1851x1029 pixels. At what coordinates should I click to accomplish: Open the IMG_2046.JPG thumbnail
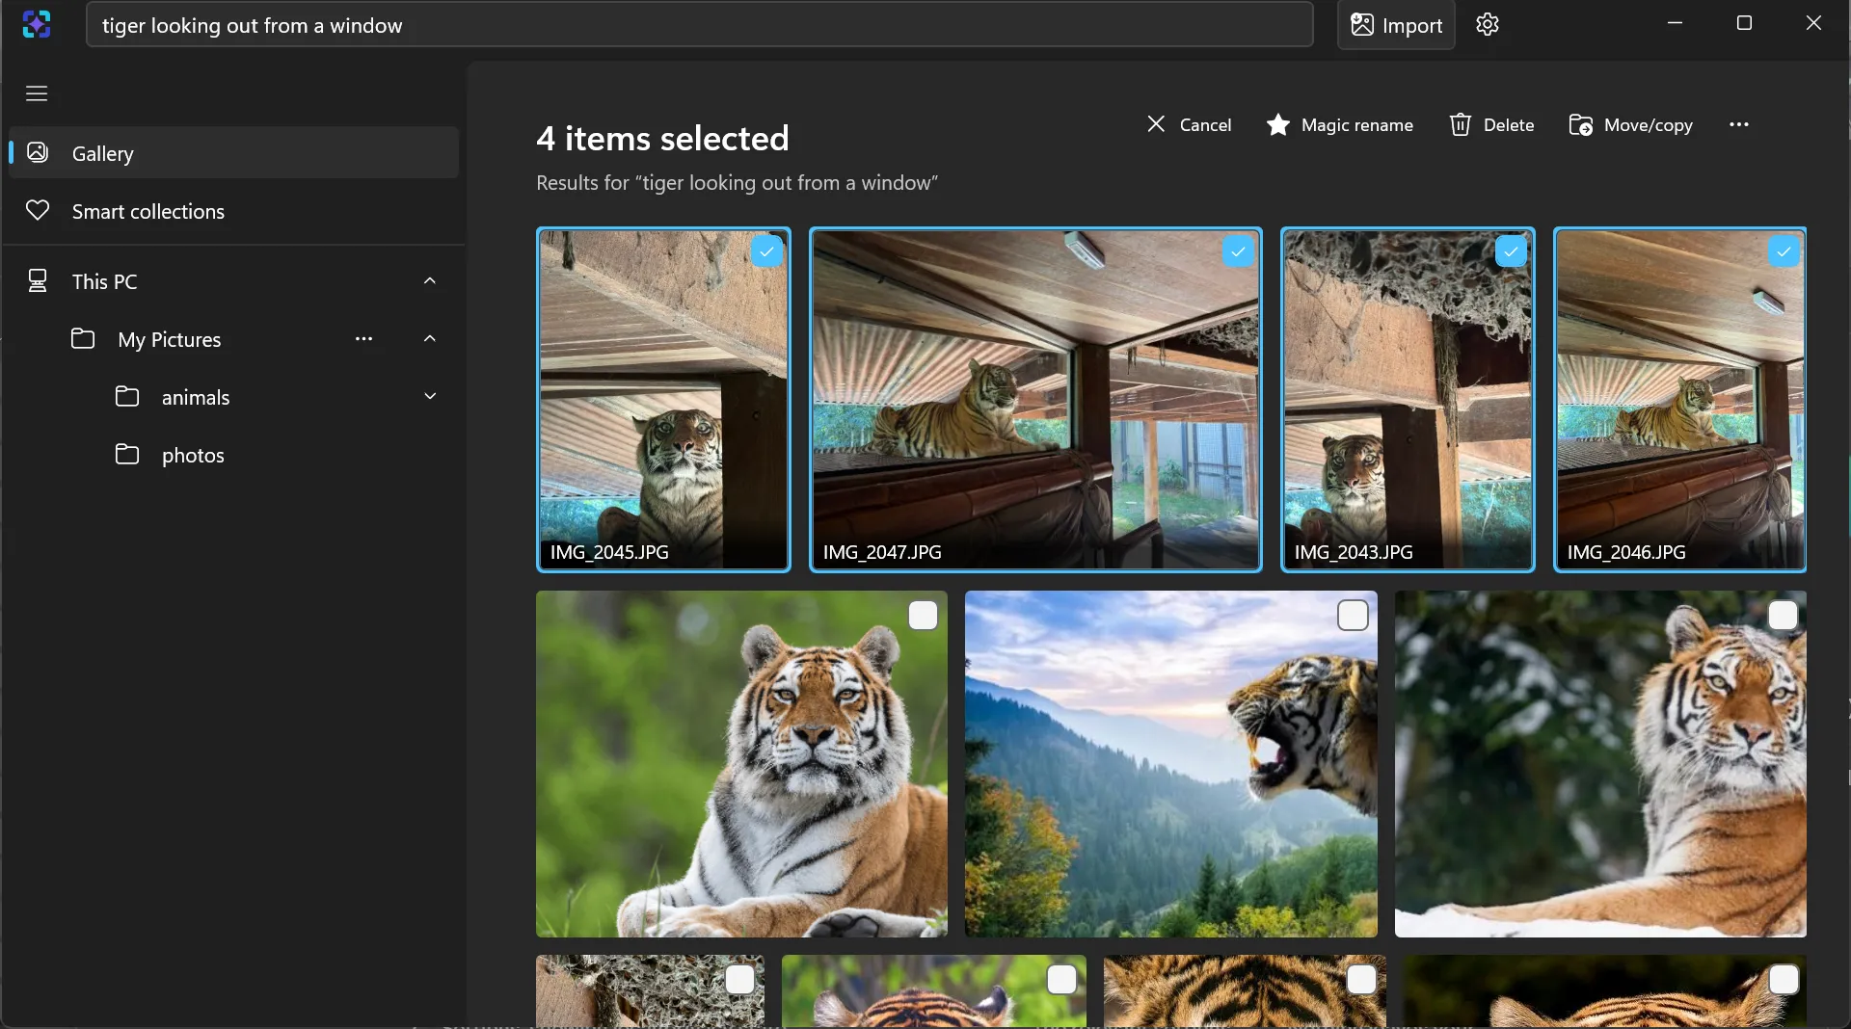[1679, 400]
